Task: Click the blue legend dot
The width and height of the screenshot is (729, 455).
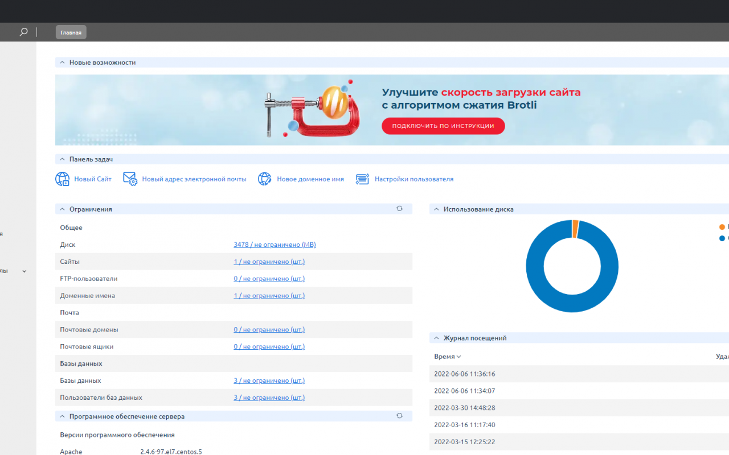Action: coord(722,238)
